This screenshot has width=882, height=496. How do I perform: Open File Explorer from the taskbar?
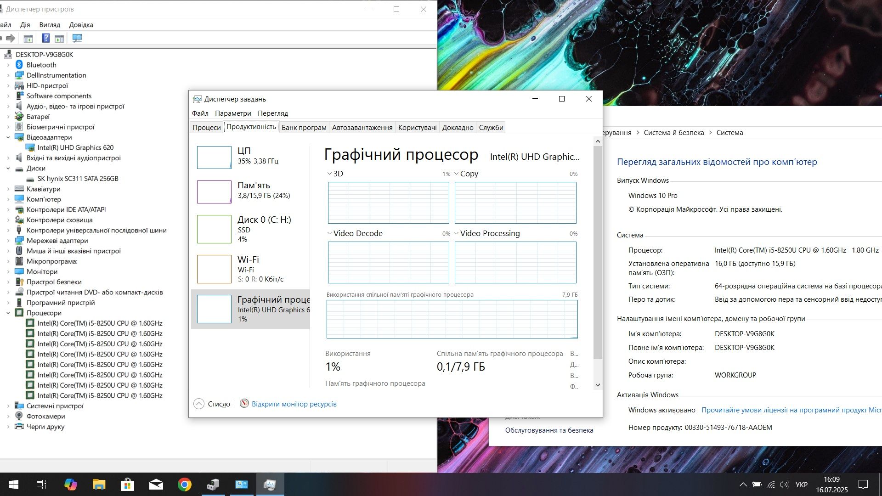[x=99, y=485]
